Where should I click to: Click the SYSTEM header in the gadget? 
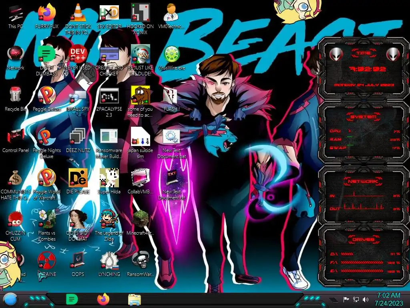pyautogui.click(x=364, y=117)
